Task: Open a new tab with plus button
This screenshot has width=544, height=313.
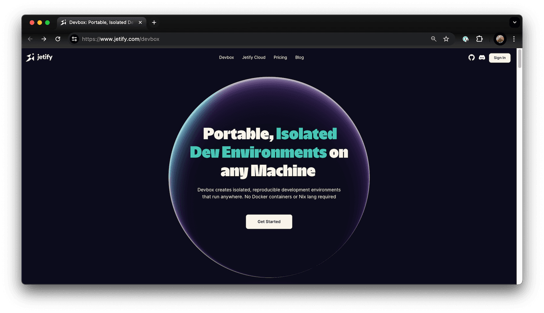Action: pyautogui.click(x=154, y=22)
